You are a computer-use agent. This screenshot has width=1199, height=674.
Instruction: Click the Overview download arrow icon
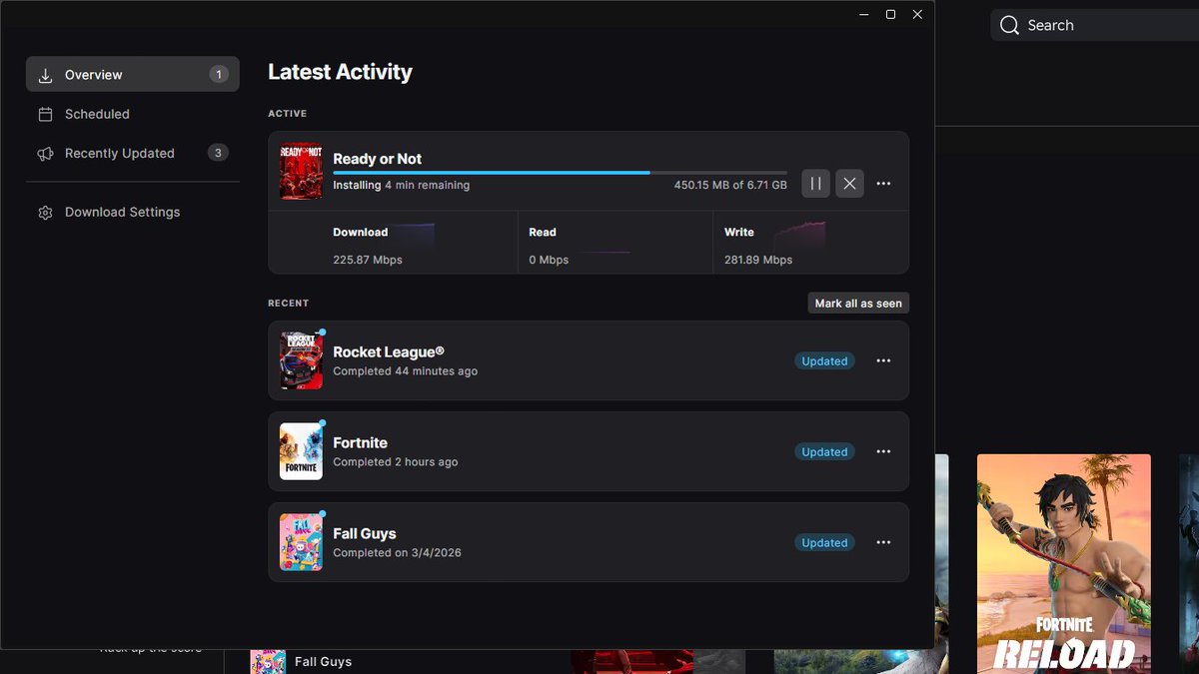(45, 75)
